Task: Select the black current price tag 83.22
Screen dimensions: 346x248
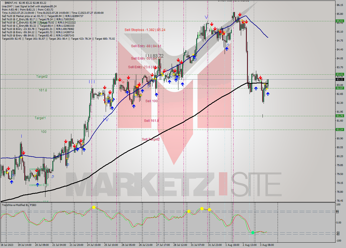Action: [340, 79]
